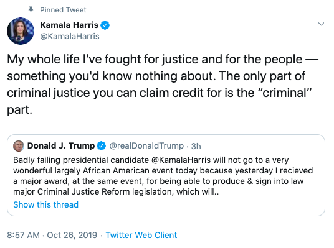This screenshot has height=248, width=334.
Task: Click 'Badly failing presidential candidate' in the quoted tweet
Action: tap(81, 160)
